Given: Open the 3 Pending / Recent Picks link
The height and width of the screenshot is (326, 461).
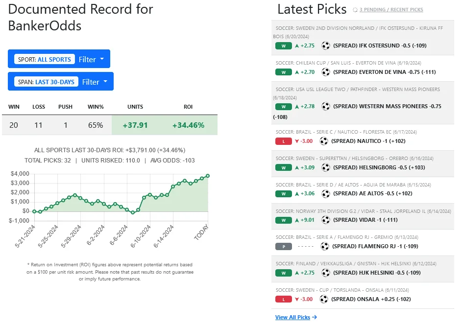Looking at the screenshot, I should [391, 10].
